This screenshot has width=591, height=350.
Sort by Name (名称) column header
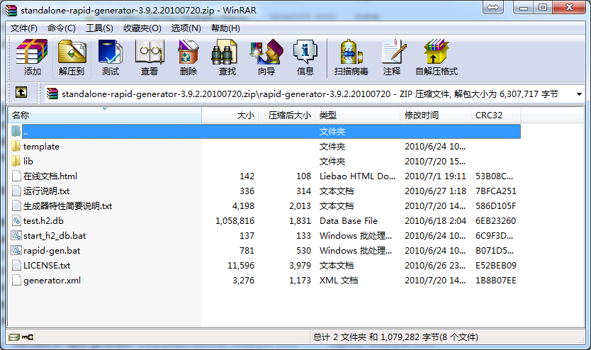coord(105,115)
